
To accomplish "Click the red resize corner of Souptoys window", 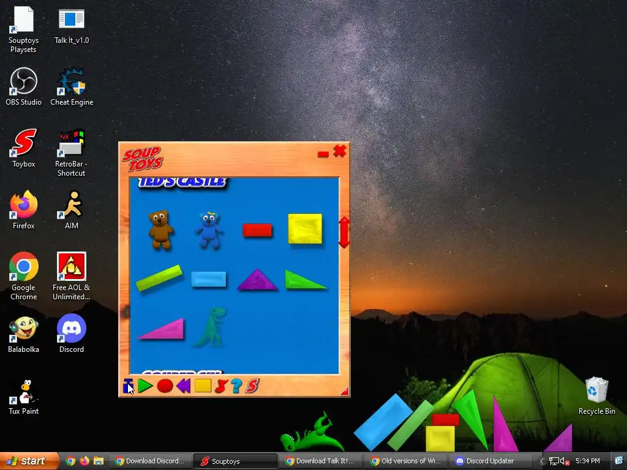I will point(345,391).
